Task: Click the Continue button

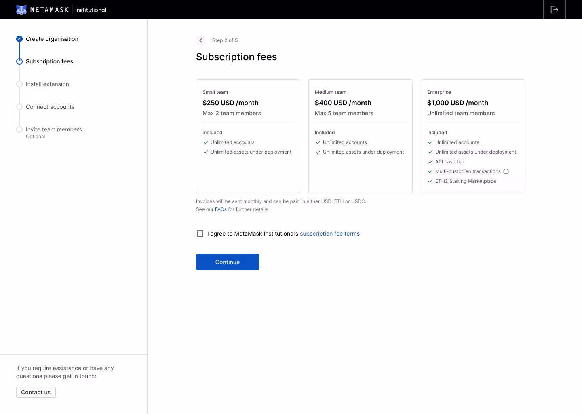Action: point(228,262)
